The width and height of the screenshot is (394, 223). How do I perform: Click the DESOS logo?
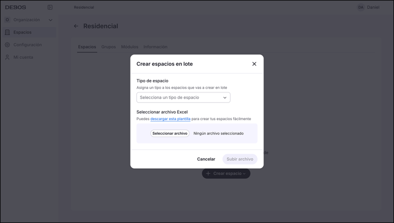15,7
